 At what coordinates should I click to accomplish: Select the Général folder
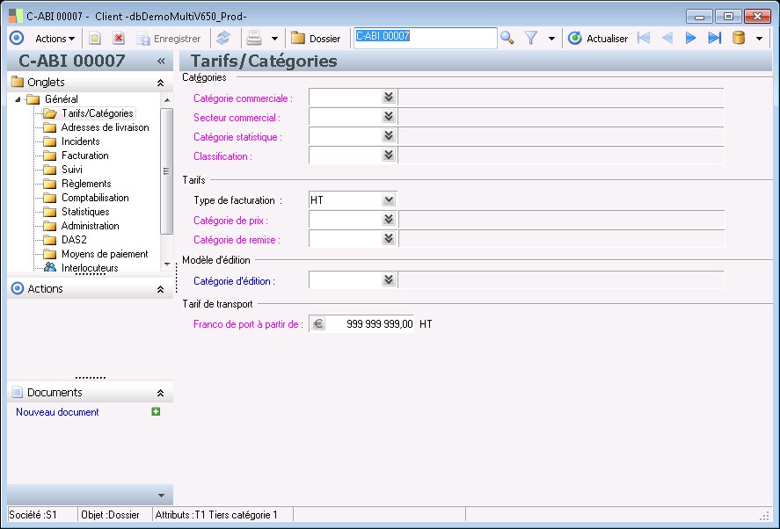(x=62, y=99)
